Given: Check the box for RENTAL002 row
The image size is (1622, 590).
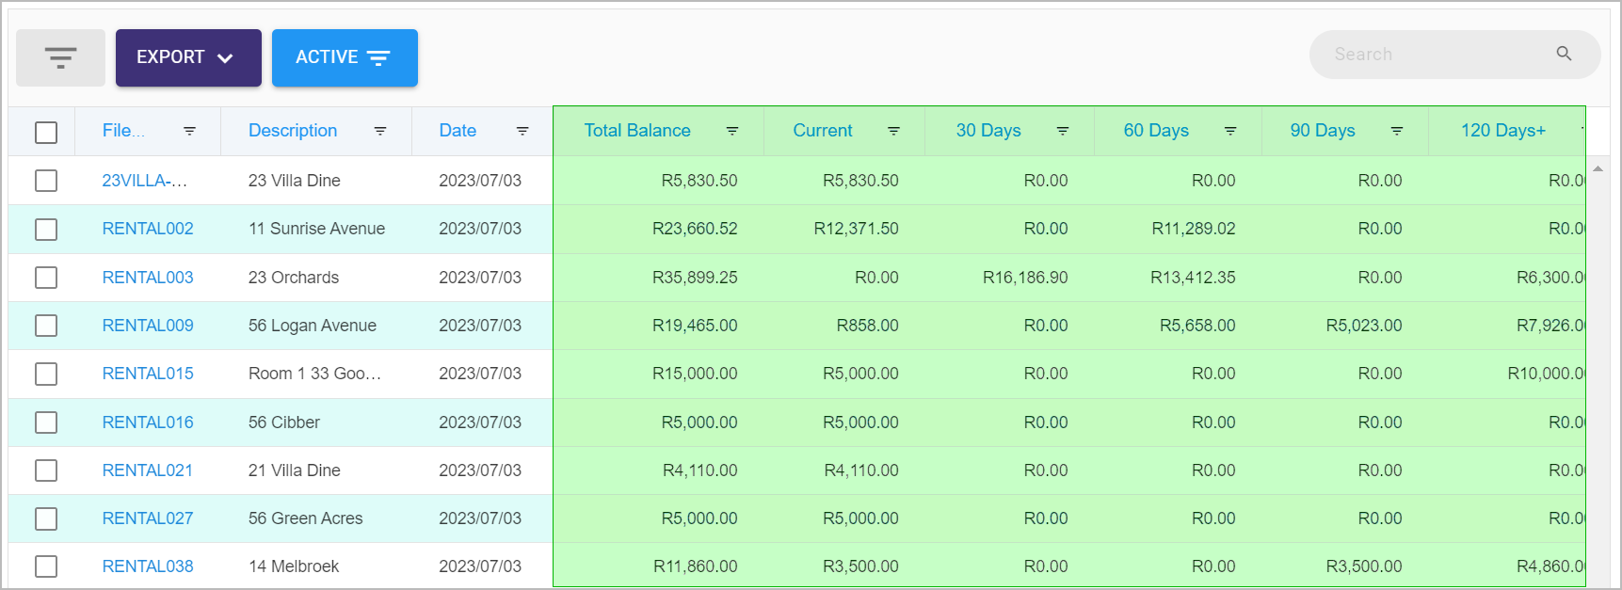Looking at the screenshot, I should [x=46, y=230].
